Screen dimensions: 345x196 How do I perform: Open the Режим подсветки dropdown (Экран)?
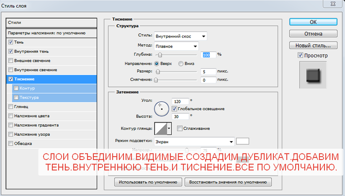194,142
